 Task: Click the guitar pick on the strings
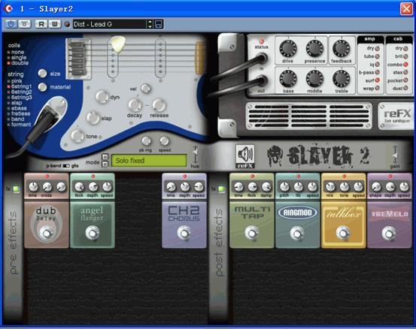118,44
